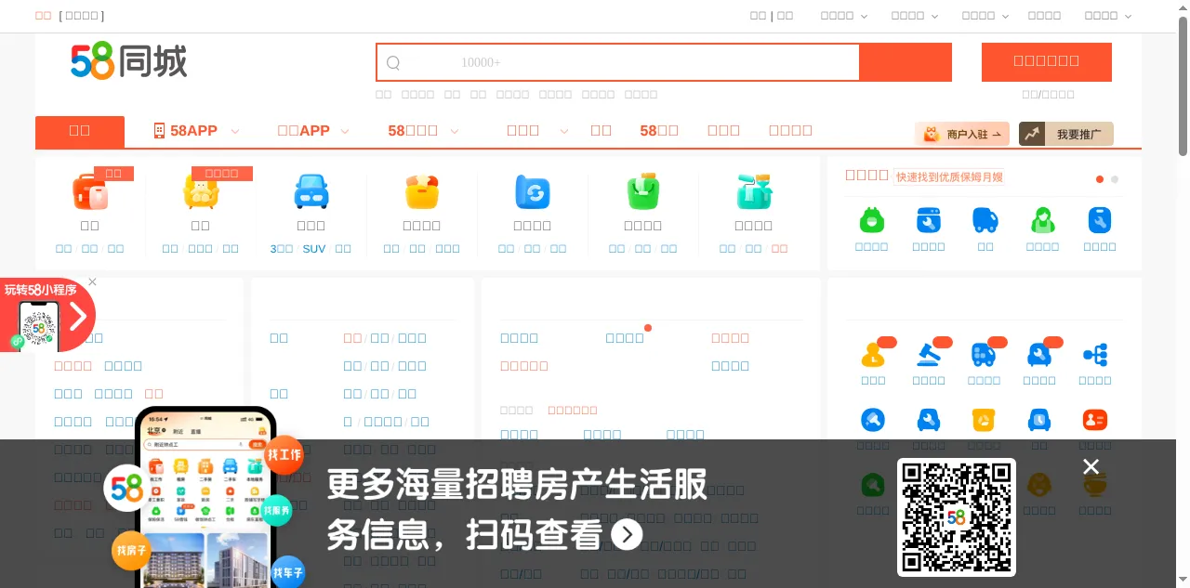Click the 找工作 orange bubble
Image resolution: width=1190 pixels, height=588 pixels.
(x=284, y=455)
